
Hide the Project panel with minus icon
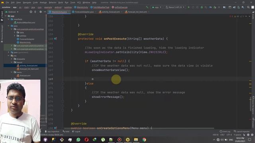click(45, 12)
